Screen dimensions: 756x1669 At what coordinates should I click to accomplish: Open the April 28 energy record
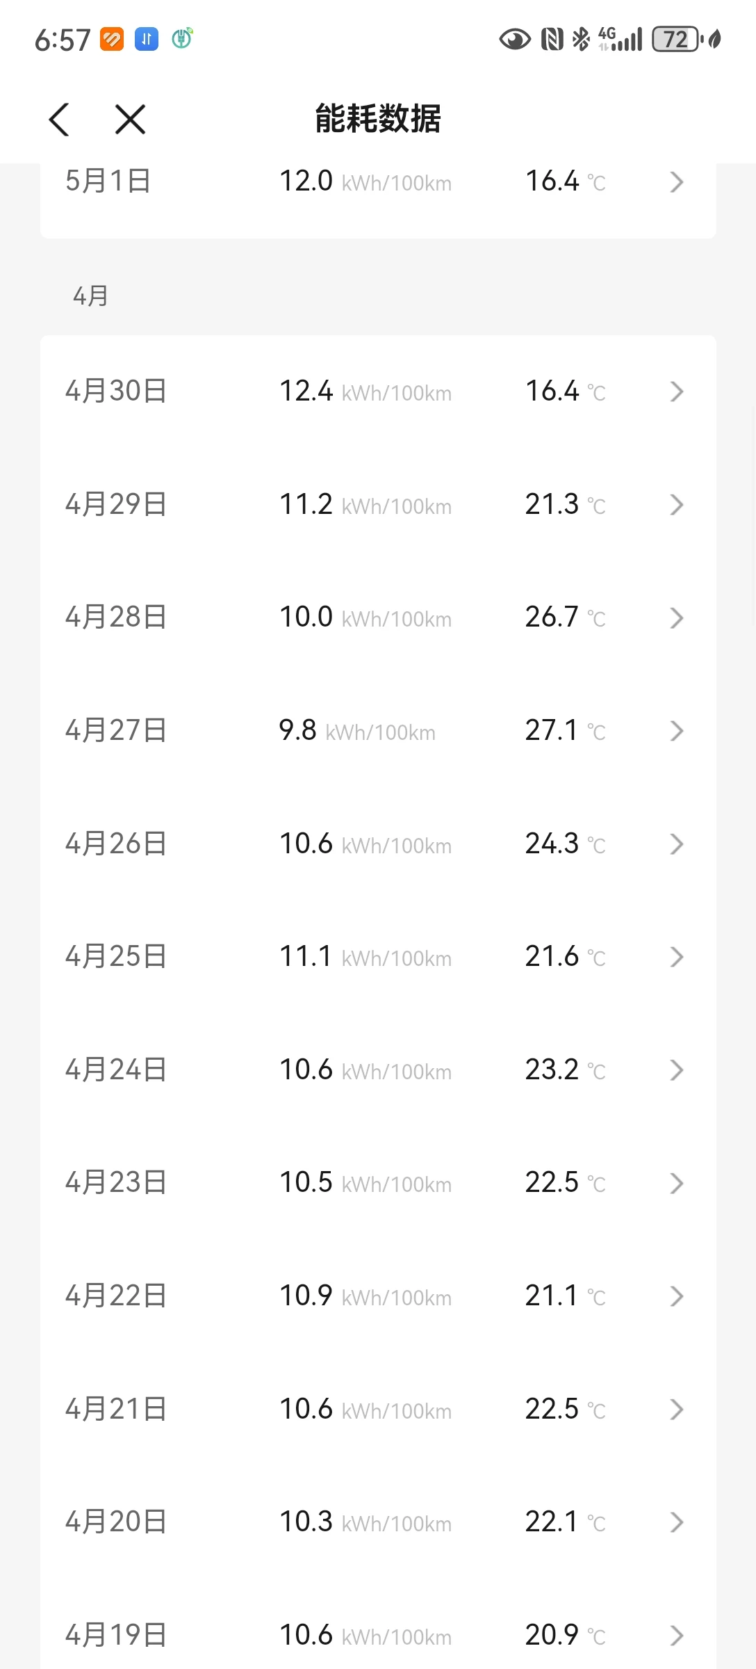[378, 618]
